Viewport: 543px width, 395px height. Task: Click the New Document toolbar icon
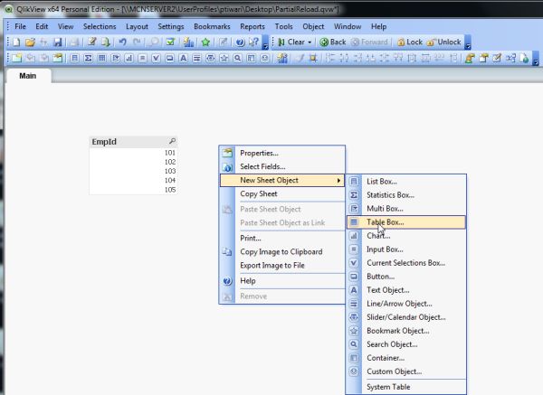pos(16,42)
